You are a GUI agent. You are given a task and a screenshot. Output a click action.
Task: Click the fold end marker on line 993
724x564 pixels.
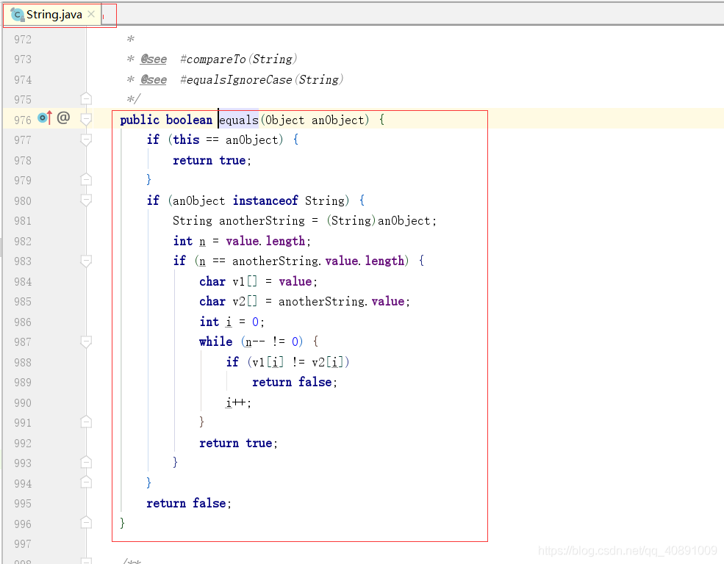(86, 462)
